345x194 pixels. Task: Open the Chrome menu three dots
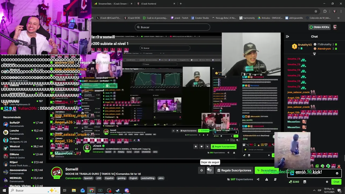click(341, 11)
